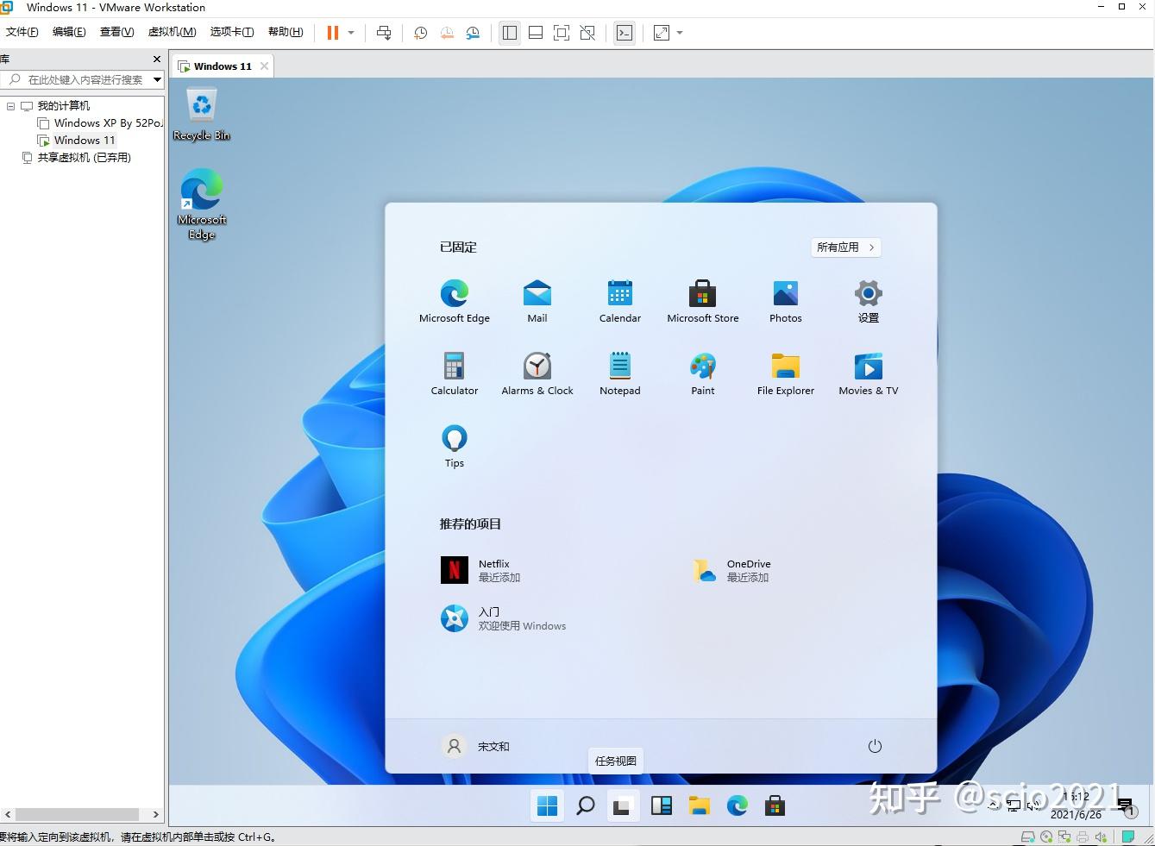Open the pinned Calendar app

[620, 301]
